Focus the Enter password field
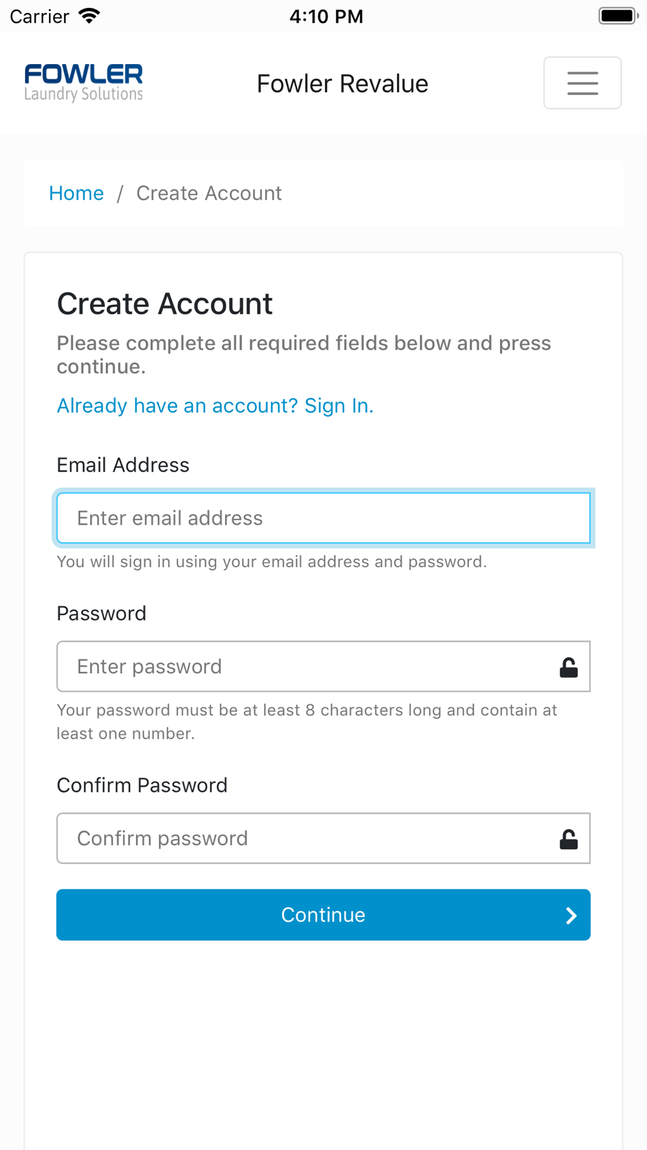Screen dimensions: 647x1150 (x=323, y=666)
